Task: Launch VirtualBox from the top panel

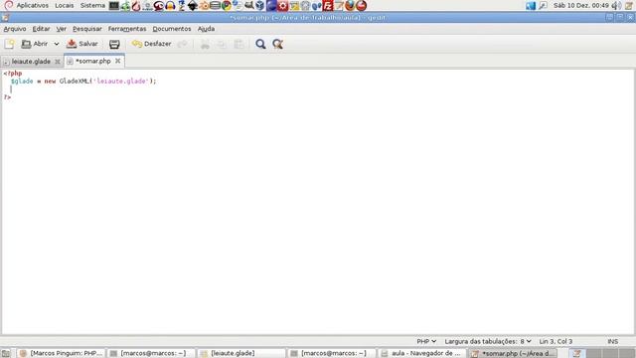Action: click(x=260, y=5)
